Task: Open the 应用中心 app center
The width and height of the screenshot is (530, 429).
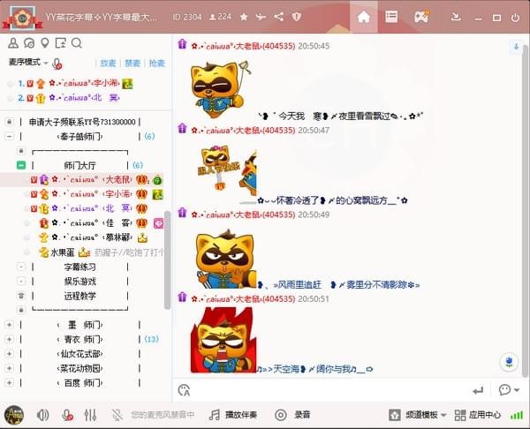Action: point(477,415)
